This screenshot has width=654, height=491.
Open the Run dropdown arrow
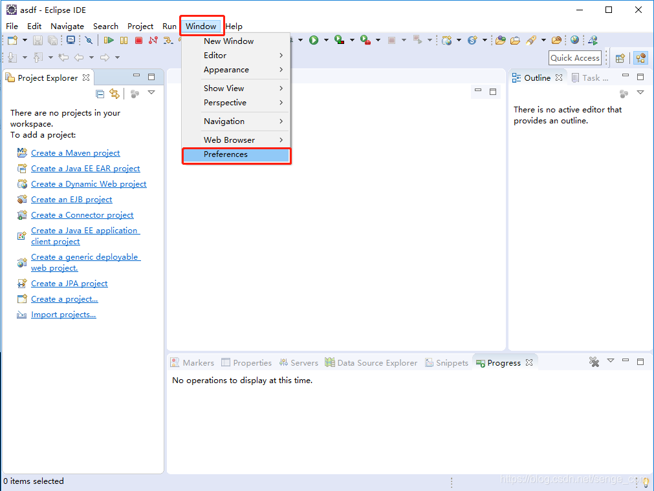tap(326, 40)
